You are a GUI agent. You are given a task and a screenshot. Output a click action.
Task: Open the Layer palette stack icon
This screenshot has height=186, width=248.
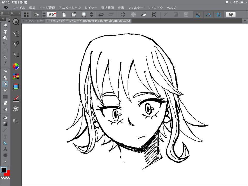16,109
